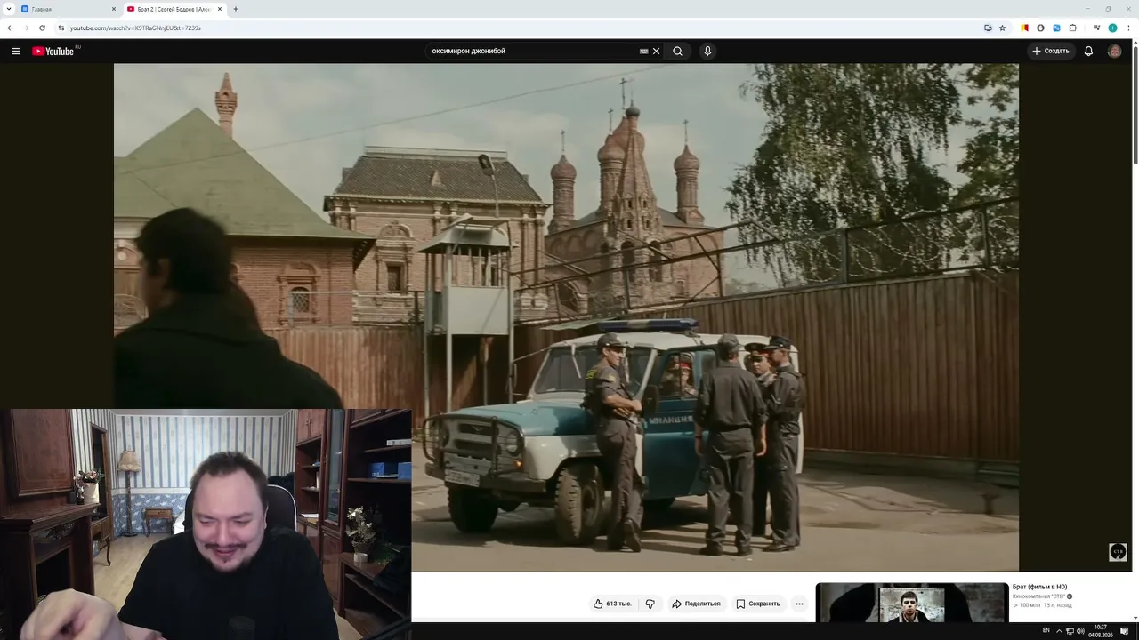This screenshot has width=1139, height=640.
Task: Open the media control icon in Chrome toolbar
Action: (x=1095, y=28)
